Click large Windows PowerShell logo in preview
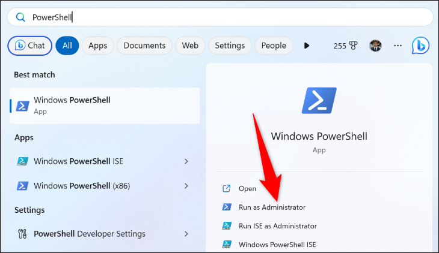This screenshot has width=439, height=253. coord(319,101)
